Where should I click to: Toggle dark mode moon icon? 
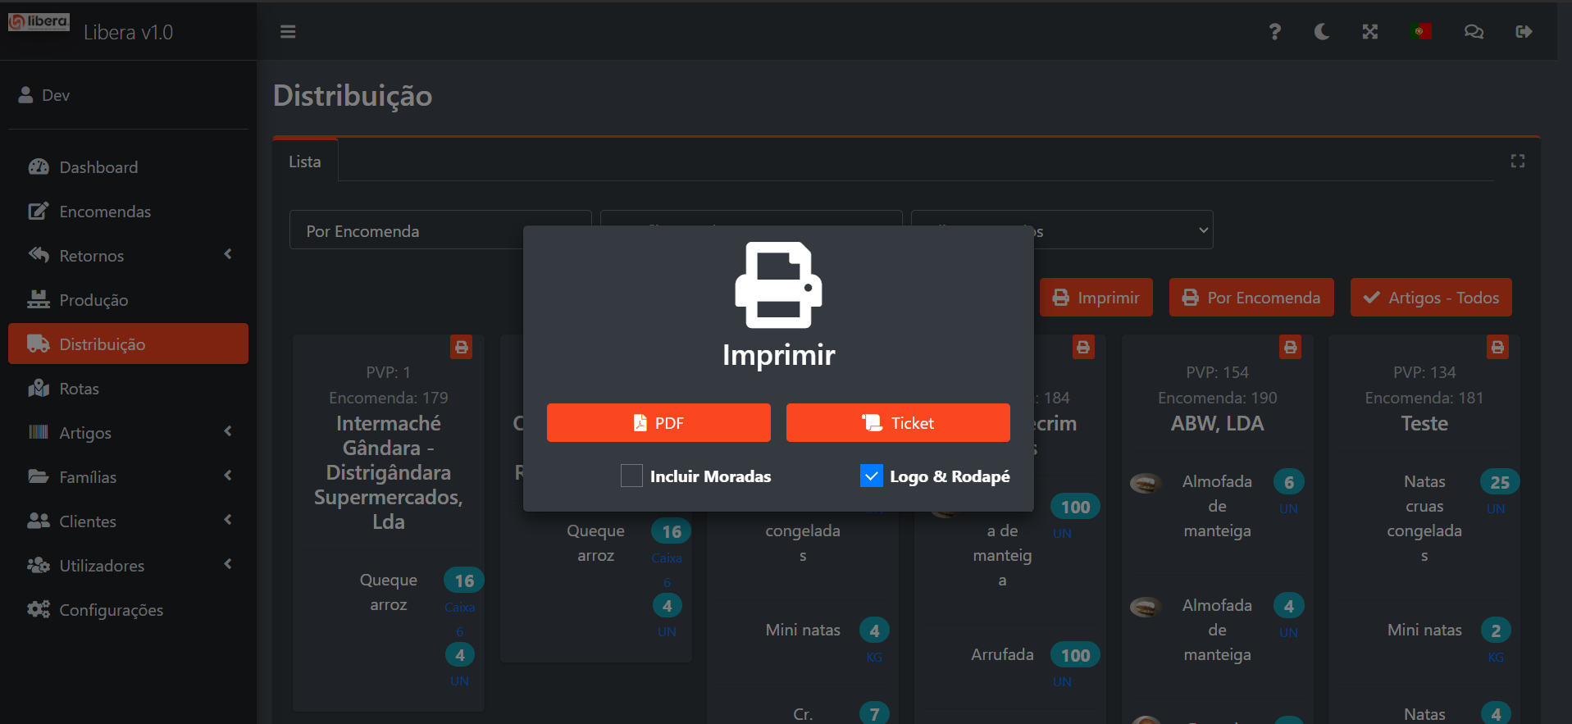1322,32
